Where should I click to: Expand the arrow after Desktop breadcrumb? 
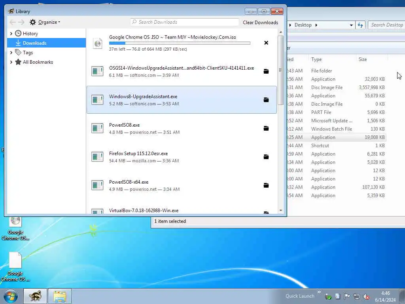click(x=316, y=25)
